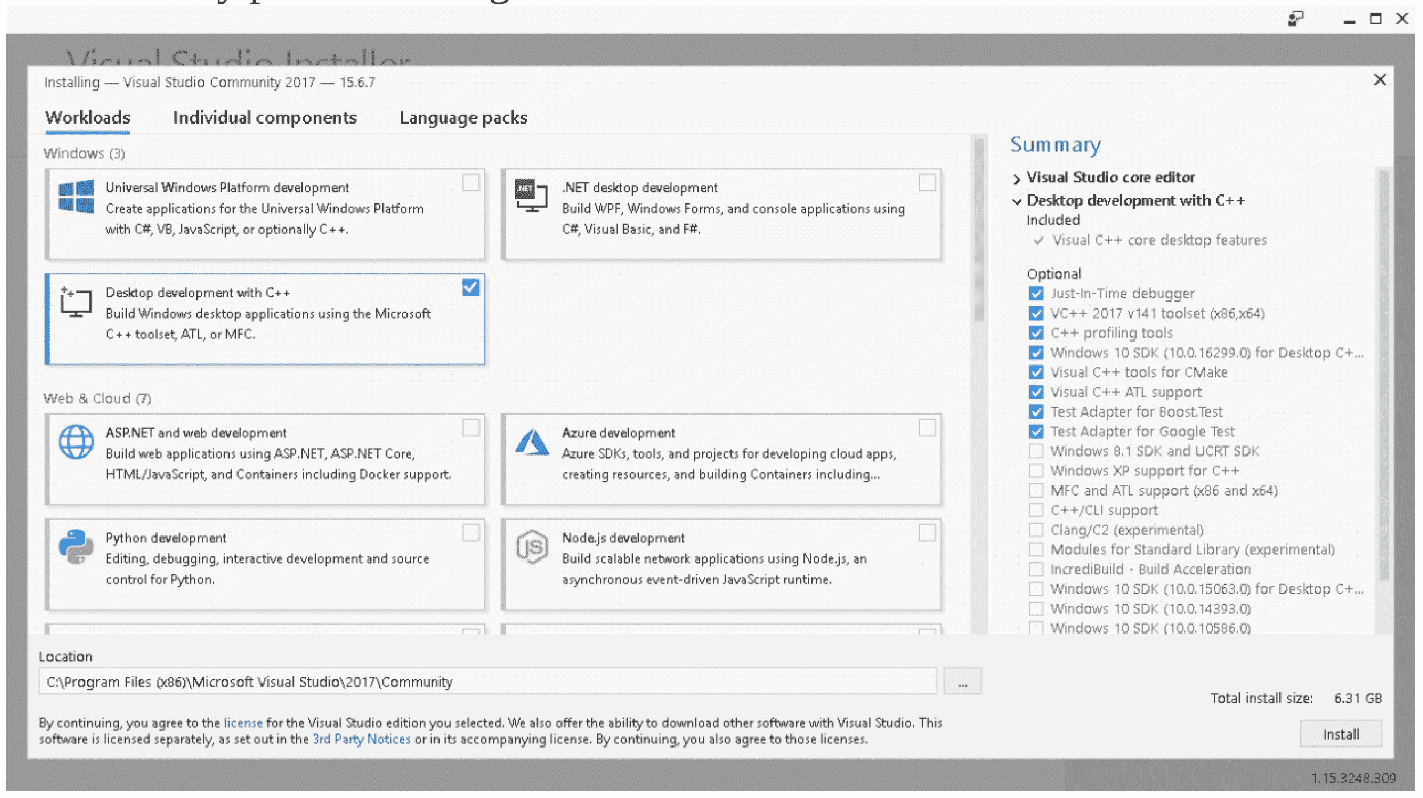Click the feedback icon in the title bar

[1295, 19]
